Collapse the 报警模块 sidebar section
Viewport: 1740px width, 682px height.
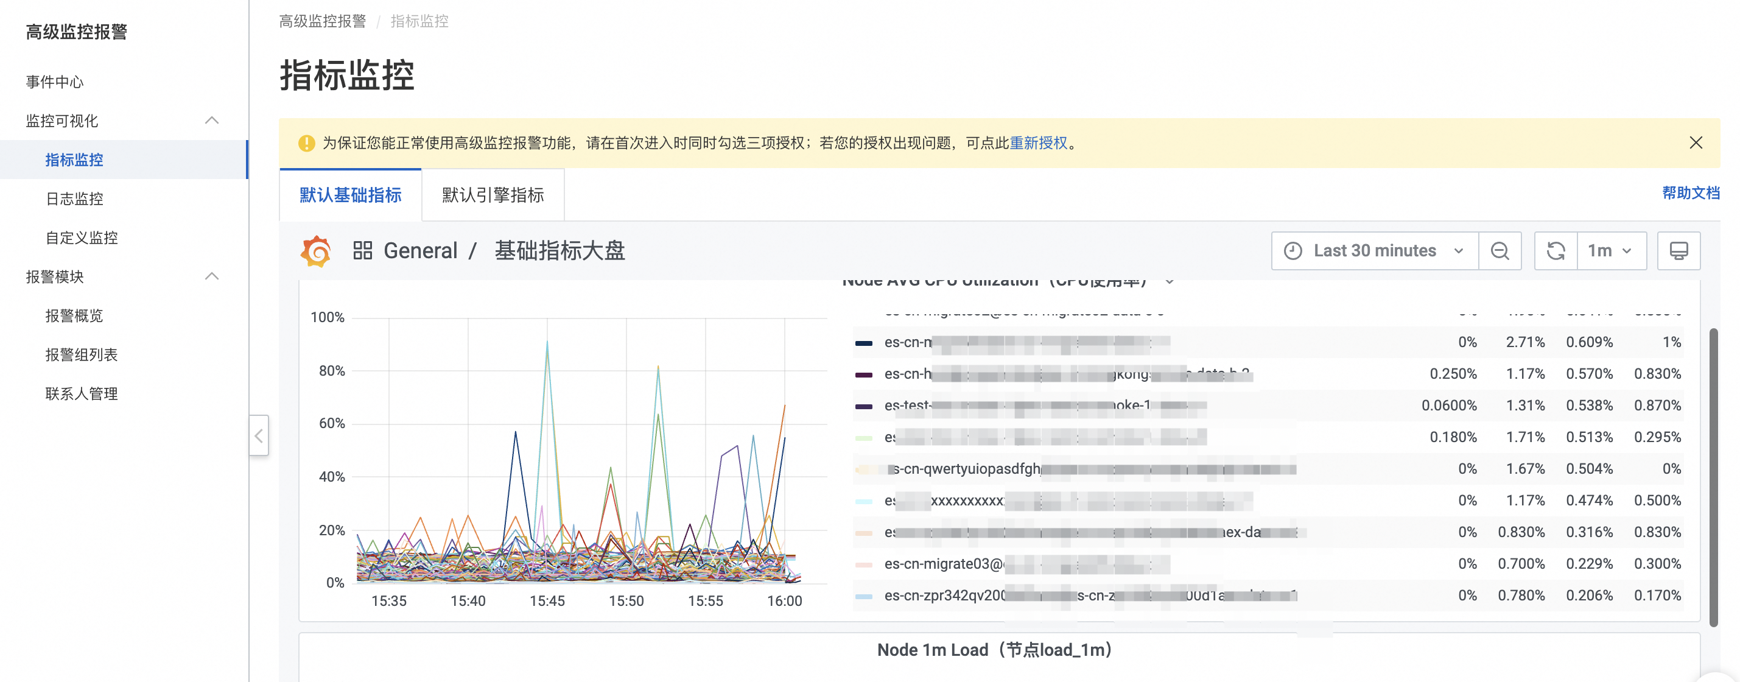click(211, 276)
